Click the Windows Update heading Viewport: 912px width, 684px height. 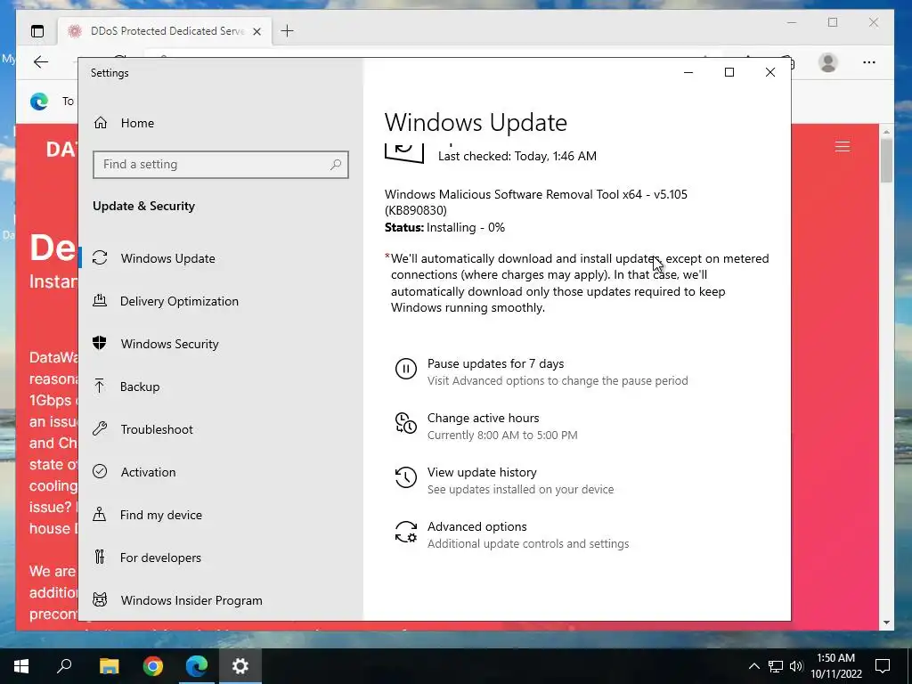[x=476, y=123]
